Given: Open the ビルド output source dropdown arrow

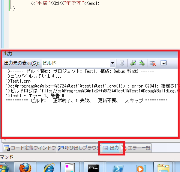Looking at the screenshot, I should (x=112, y=63).
